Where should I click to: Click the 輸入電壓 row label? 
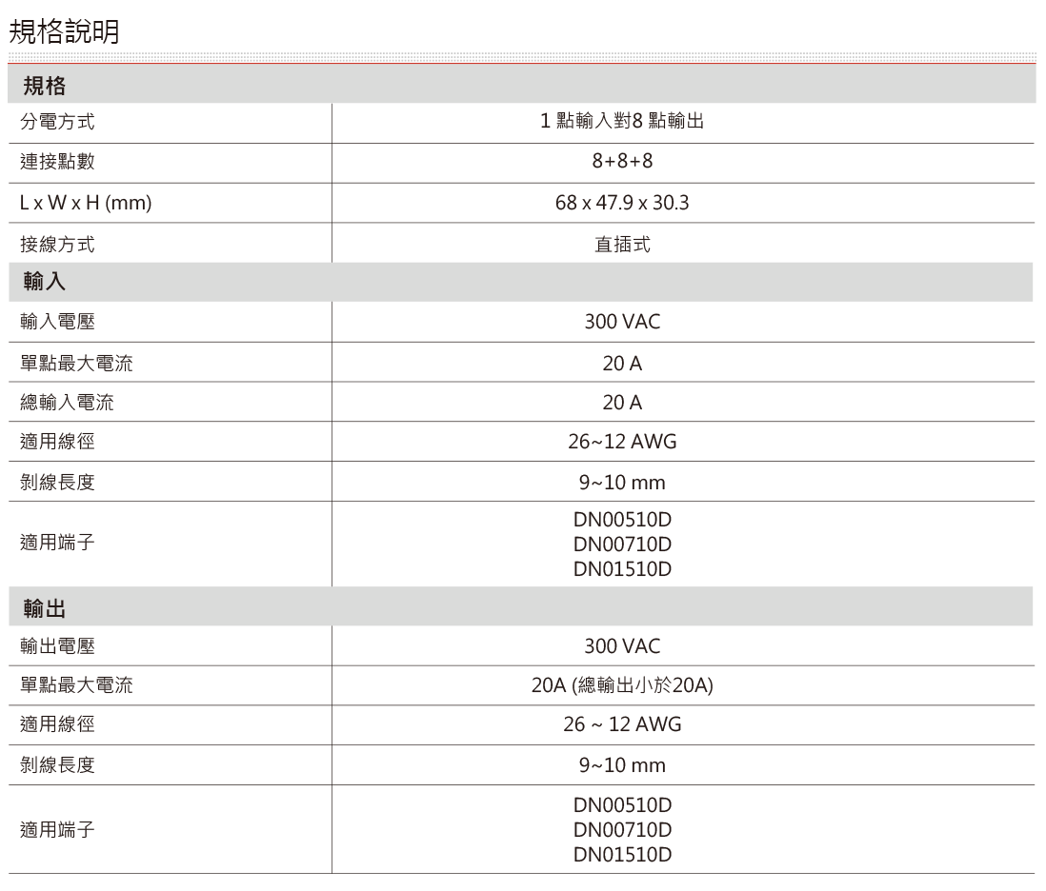tap(57, 323)
